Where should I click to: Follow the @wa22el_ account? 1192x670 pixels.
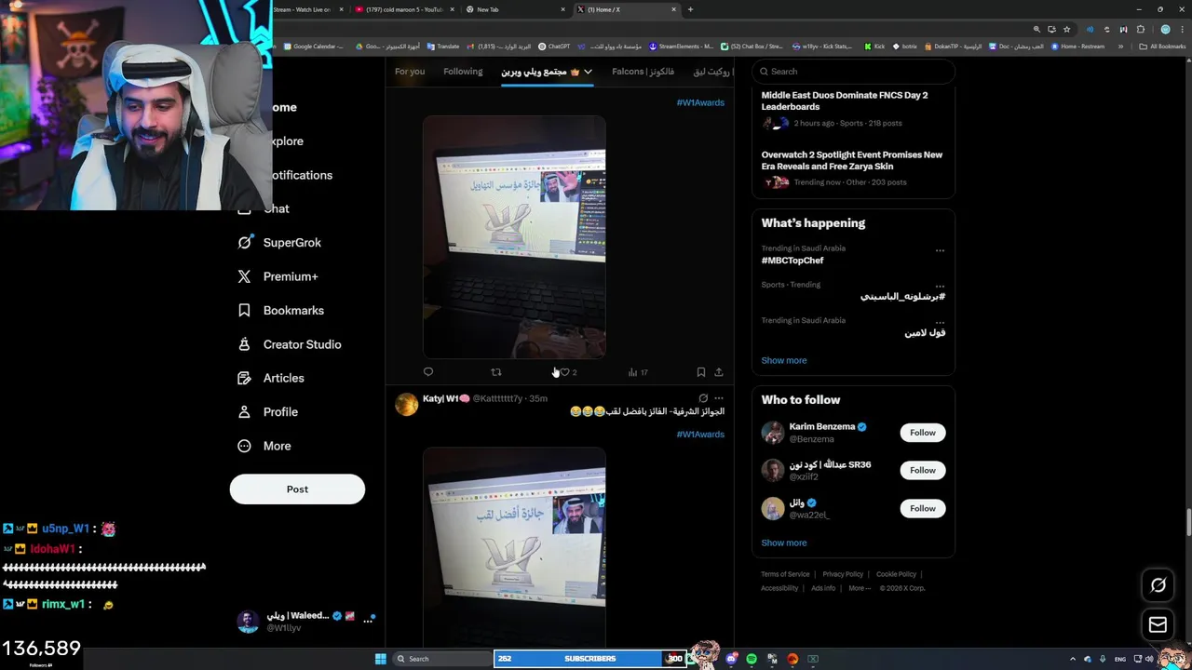[x=923, y=508]
